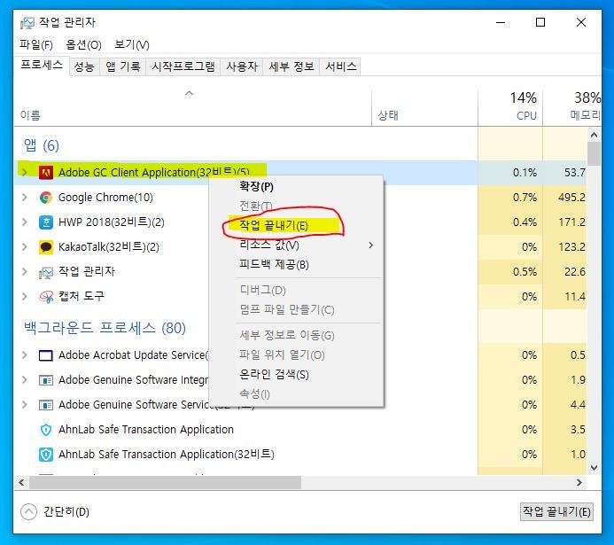Viewport: 614px width, 545px height.
Task: Click the 백그라운드 프로세스 (80) group header
Action: [x=105, y=328]
